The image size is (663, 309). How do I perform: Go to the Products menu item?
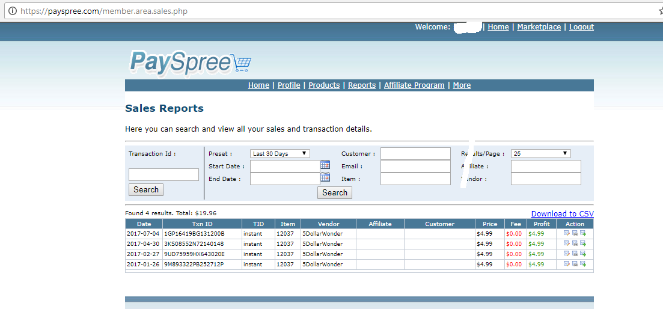pos(324,85)
